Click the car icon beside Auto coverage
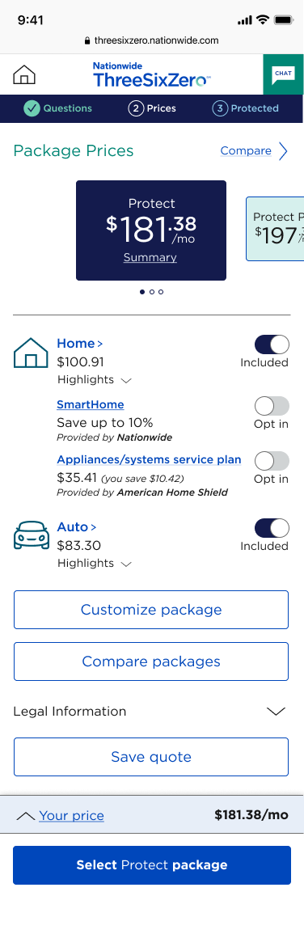Image resolution: width=304 pixels, height=934 pixels. 31,535
